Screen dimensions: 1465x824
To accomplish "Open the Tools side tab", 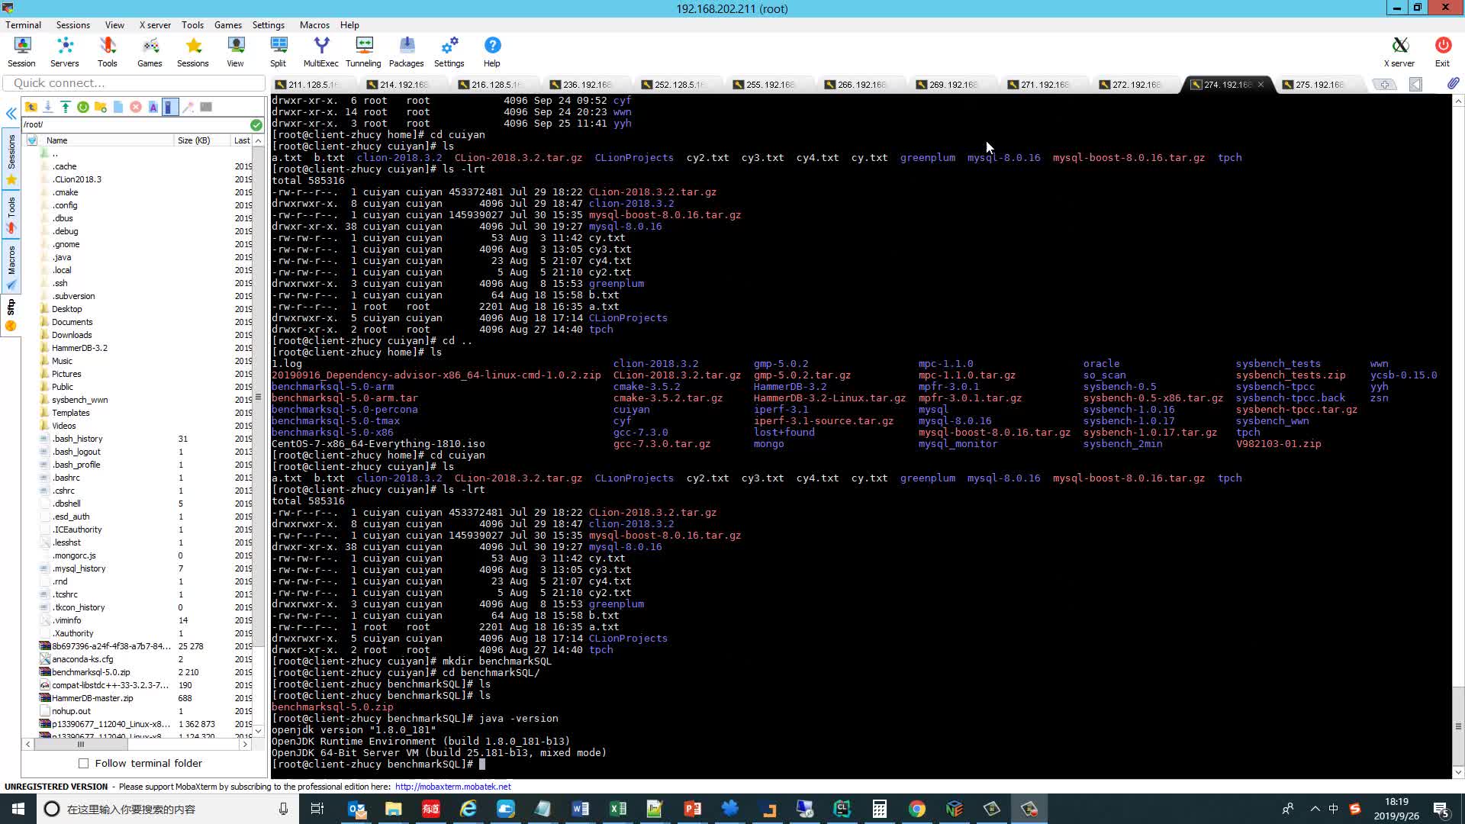I will 11,214.
